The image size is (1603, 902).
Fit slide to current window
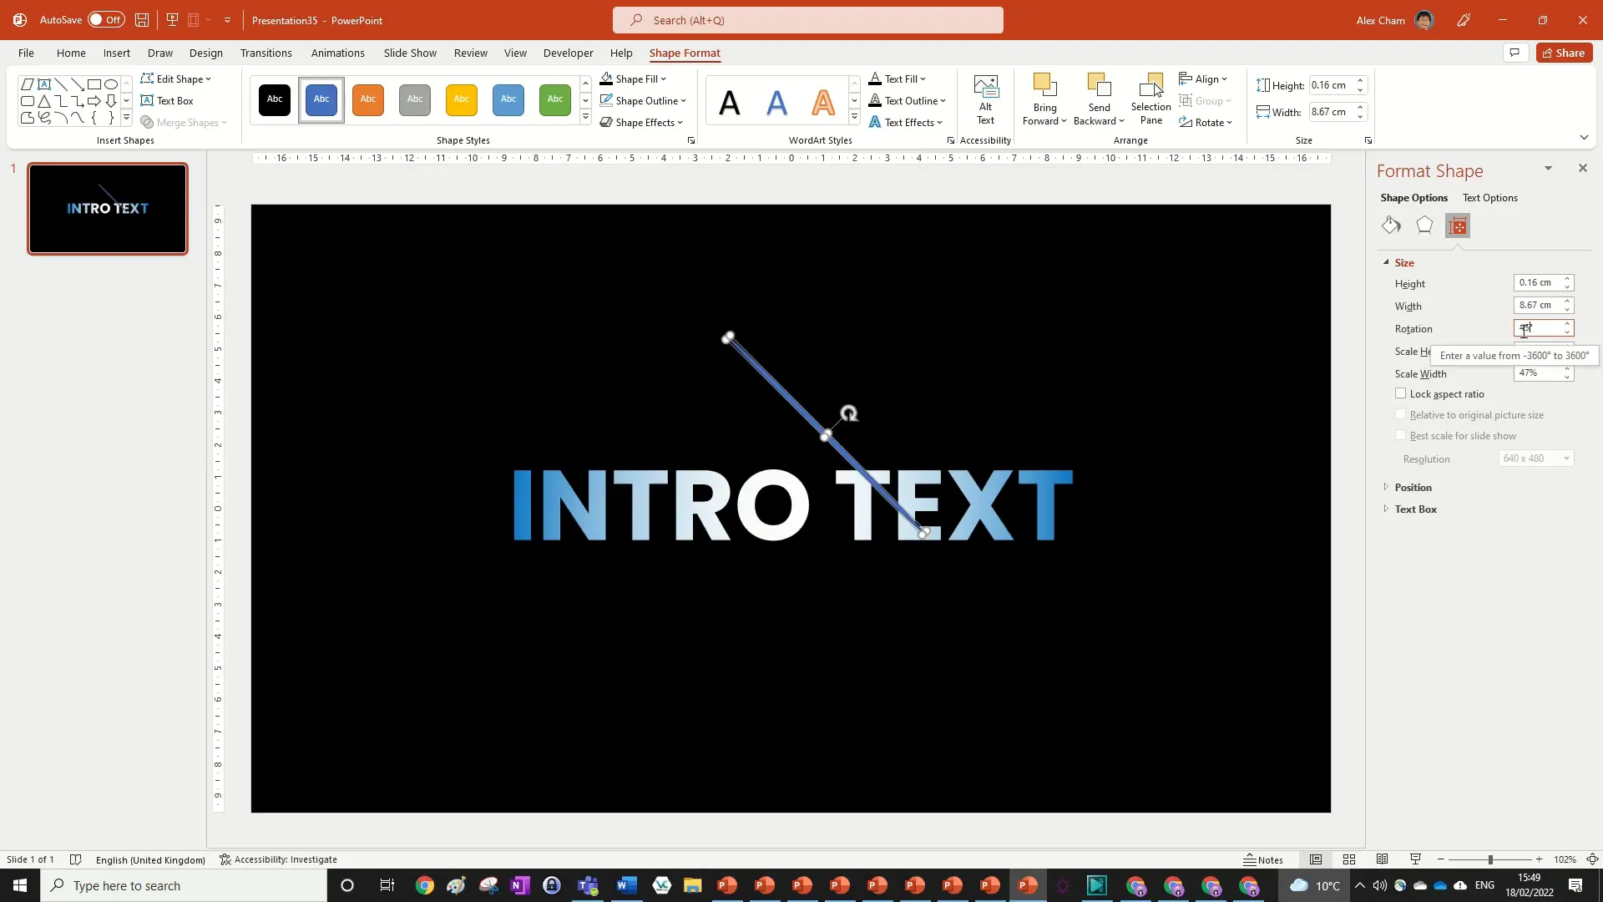point(1592,859)
